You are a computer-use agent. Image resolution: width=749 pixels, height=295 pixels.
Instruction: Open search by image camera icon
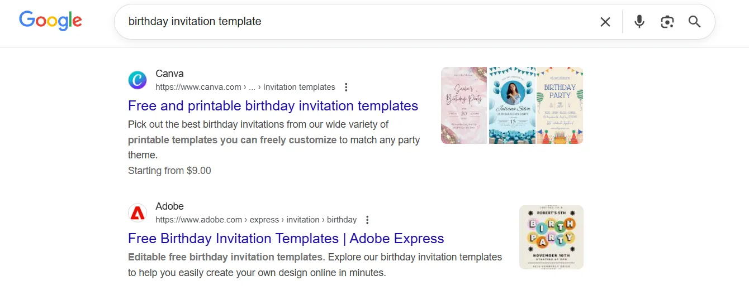667,22
